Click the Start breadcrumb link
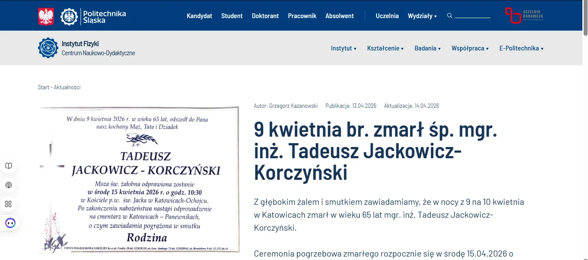 point(44,87)
